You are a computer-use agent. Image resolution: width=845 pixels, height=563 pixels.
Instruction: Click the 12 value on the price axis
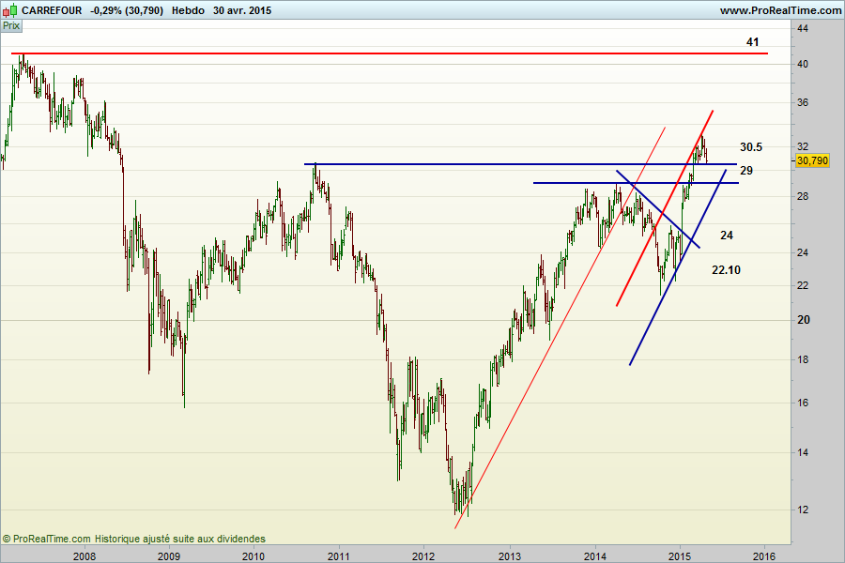coord(803,510)
